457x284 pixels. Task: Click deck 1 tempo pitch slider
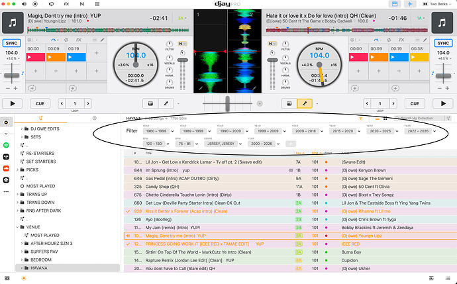coord(12,75)
